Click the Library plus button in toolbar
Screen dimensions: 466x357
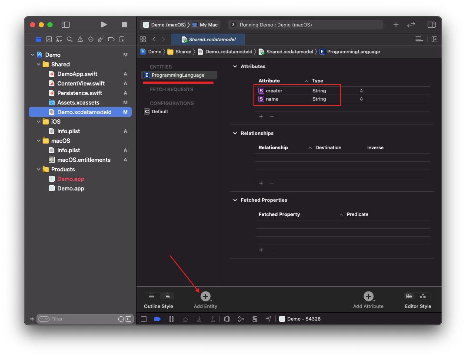[x=396, y=25]
